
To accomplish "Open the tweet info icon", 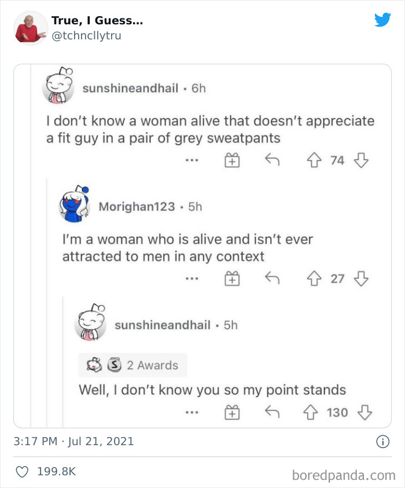I will [382, 442].
